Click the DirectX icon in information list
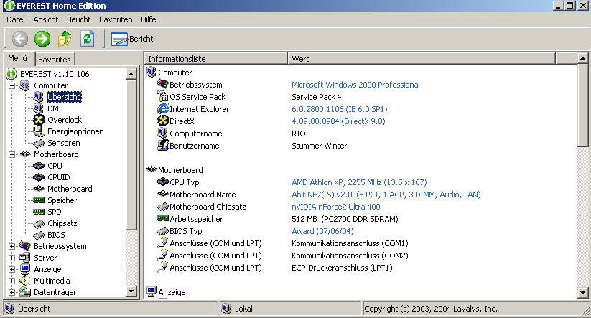The height and width of the screenshot is (318, 591). click(x=163, y=121)
